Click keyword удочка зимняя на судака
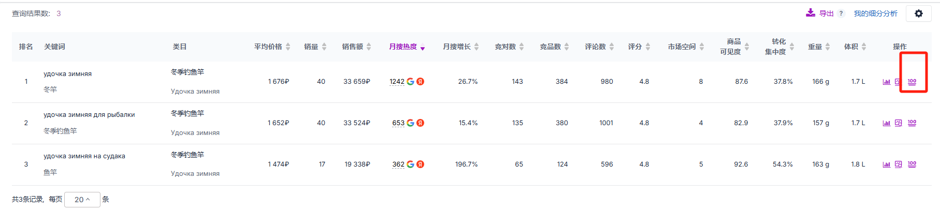This screenshot has width=940, height=210. [x=84, y=156]
